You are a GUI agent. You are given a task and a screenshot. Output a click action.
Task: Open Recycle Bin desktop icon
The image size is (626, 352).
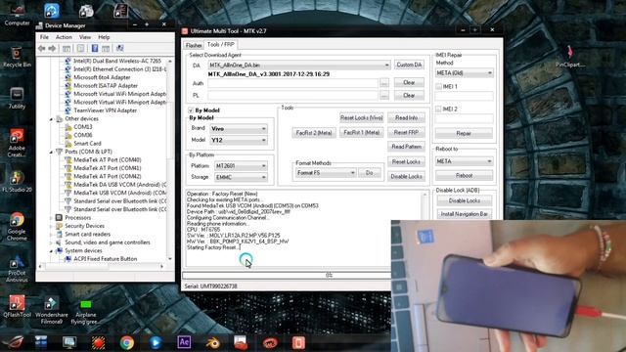(17, 57)
